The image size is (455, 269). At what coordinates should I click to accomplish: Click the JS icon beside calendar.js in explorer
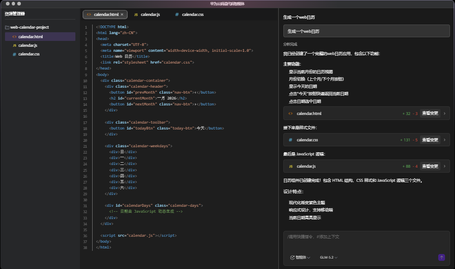pyautogui.click(x=14, y=45)
